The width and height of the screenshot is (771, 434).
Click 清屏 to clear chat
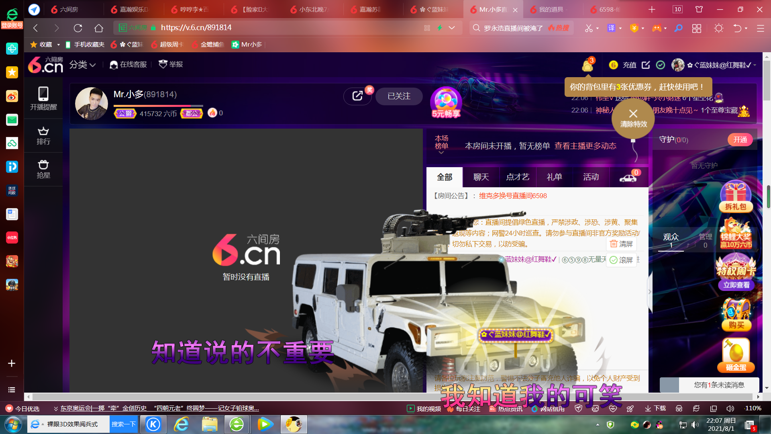[x=621, y=244]
